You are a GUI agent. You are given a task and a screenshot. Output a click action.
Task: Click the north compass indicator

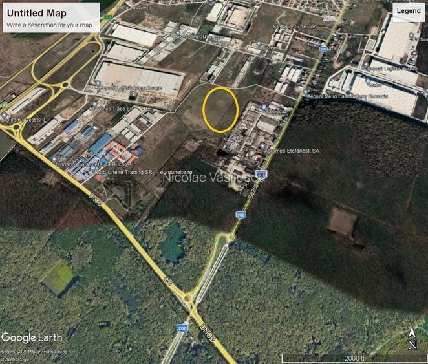(412, 340)
